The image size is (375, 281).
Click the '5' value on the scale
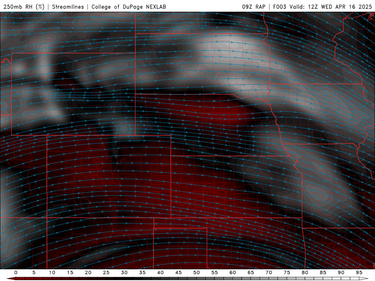(x=34, y=273)
